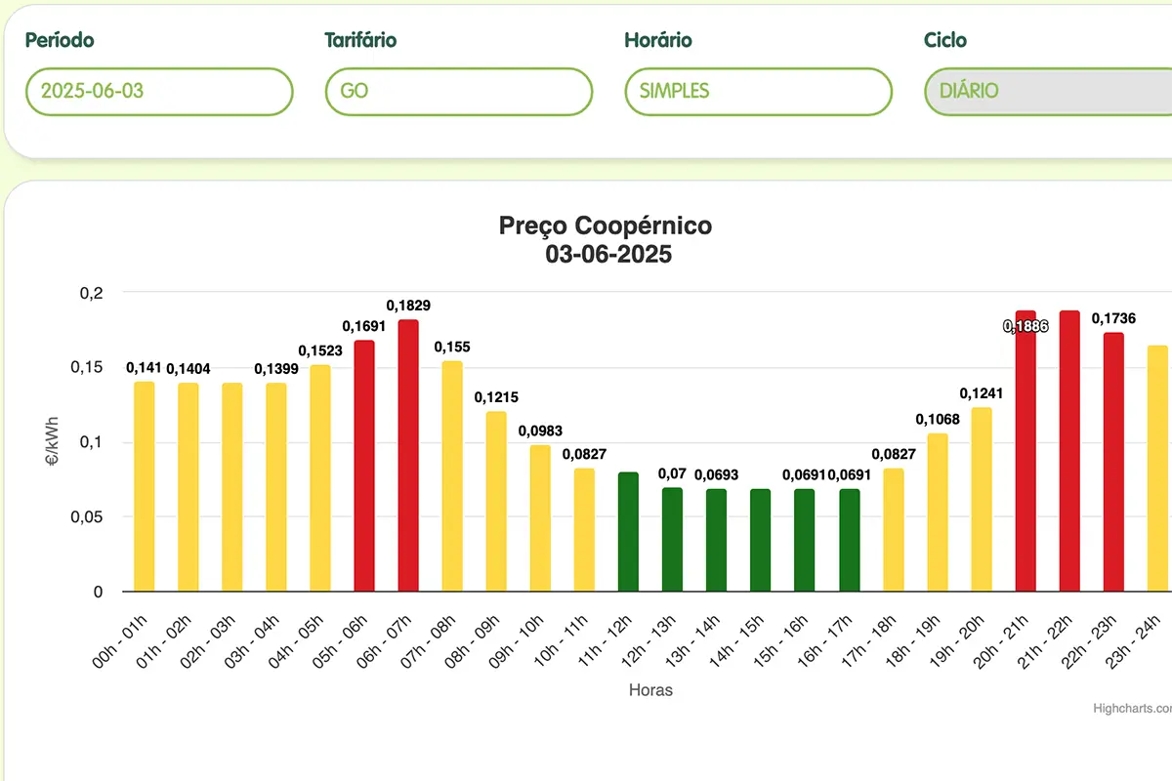Click the red 06h - 07h bar
The image size is (1172, 781).
click(408, 455)
